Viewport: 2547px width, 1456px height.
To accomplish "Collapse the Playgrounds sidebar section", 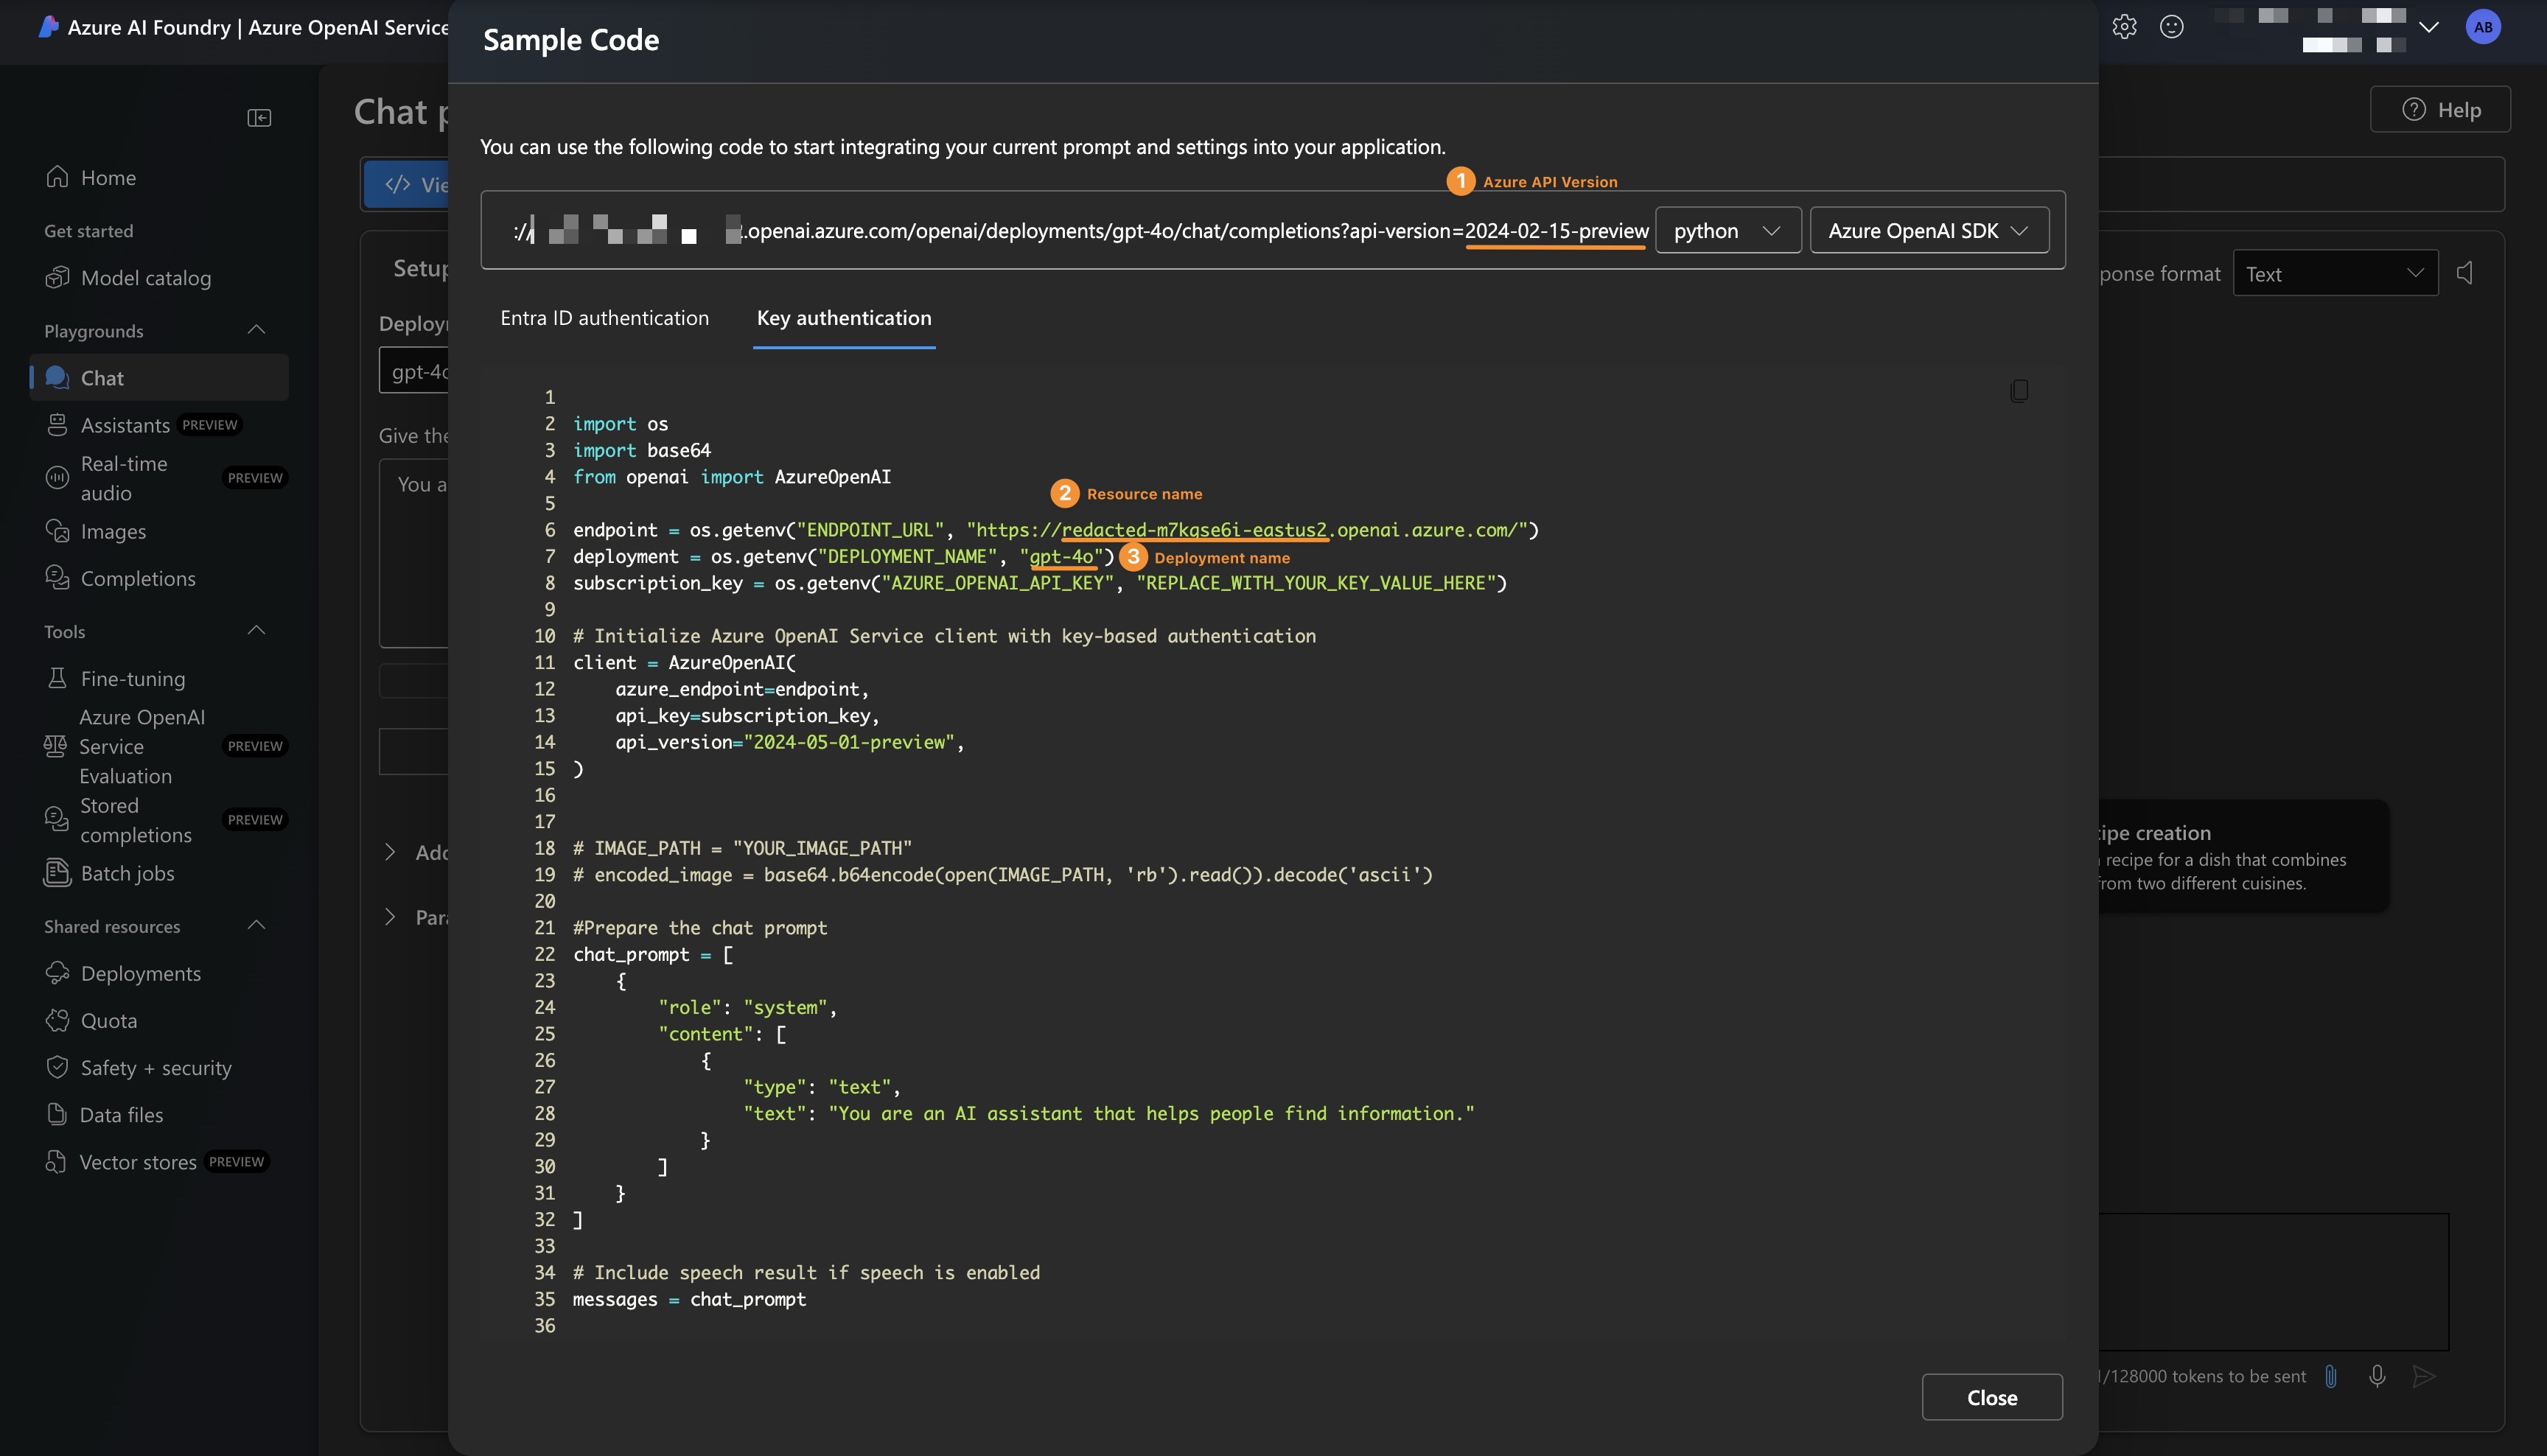I will pos(256,330).
